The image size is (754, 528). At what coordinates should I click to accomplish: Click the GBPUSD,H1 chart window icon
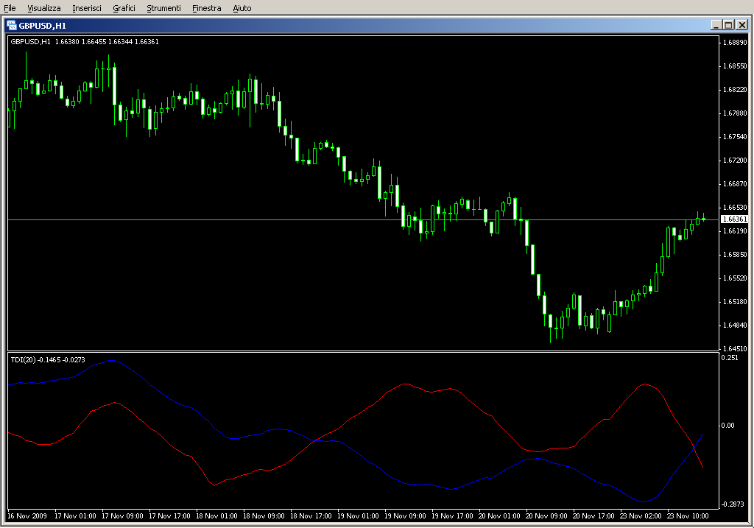tap(12, 25)
